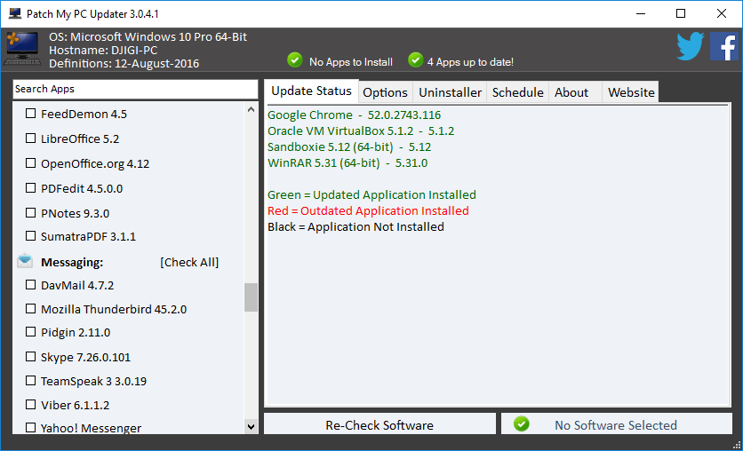The width and height of the screenshot is (743, 451).
Task: Switch to the Update Status tab
Action: [311, 91]
